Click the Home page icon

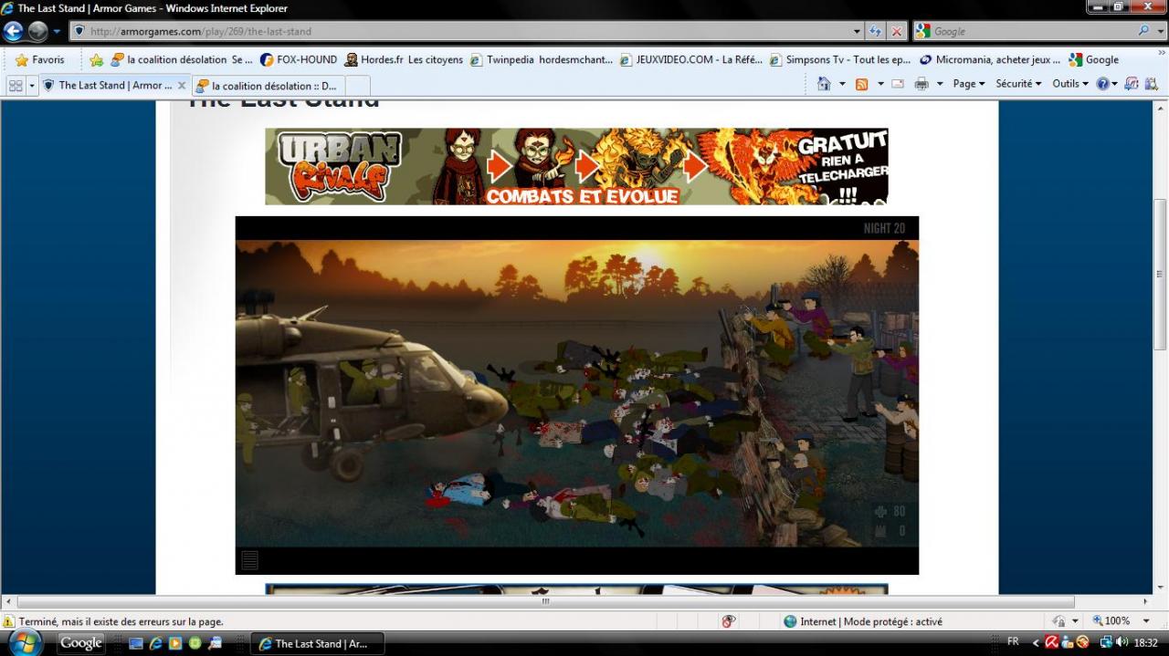[x=824, y=84]
